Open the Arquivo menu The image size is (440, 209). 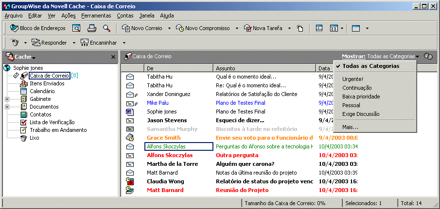tap(14, 16)
